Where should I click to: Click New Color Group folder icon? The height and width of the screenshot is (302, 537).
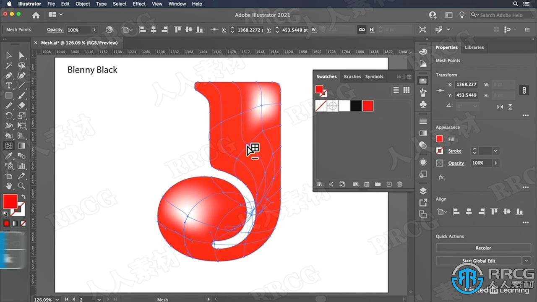coord(378,184)
